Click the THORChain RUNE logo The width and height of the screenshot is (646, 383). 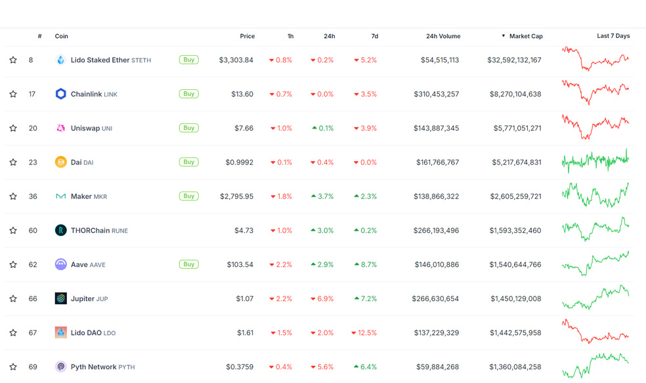[x=60, y=230]
